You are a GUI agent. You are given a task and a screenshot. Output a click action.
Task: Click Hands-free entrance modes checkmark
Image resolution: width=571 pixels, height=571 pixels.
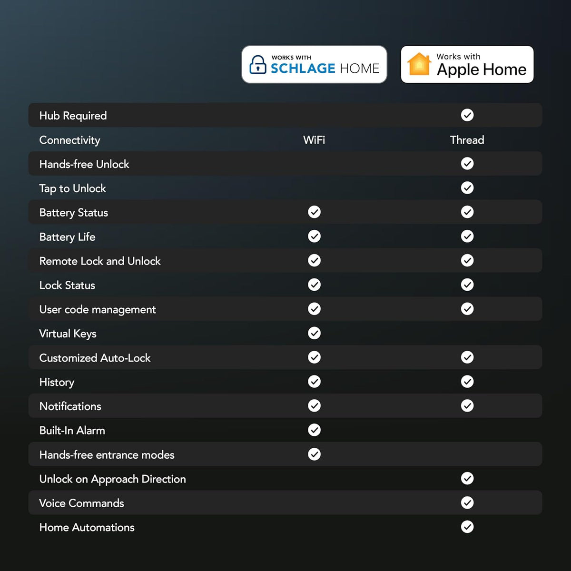tap(314, 454)
